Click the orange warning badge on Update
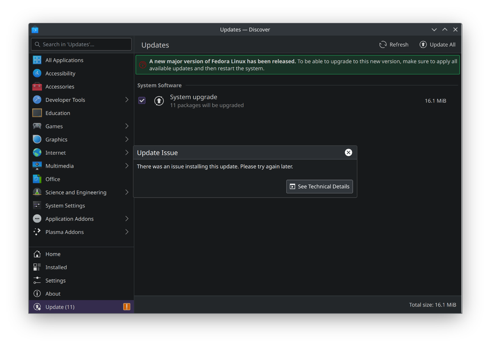Screen dimensions: 490x347 pos(127,307)
